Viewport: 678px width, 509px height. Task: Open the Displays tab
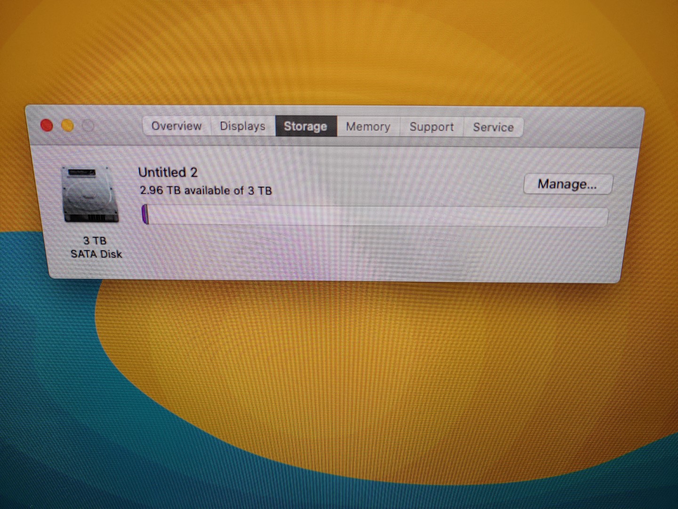tap(242, 126)
